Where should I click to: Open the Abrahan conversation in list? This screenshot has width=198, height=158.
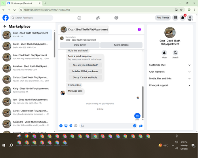tap(27, 68)
